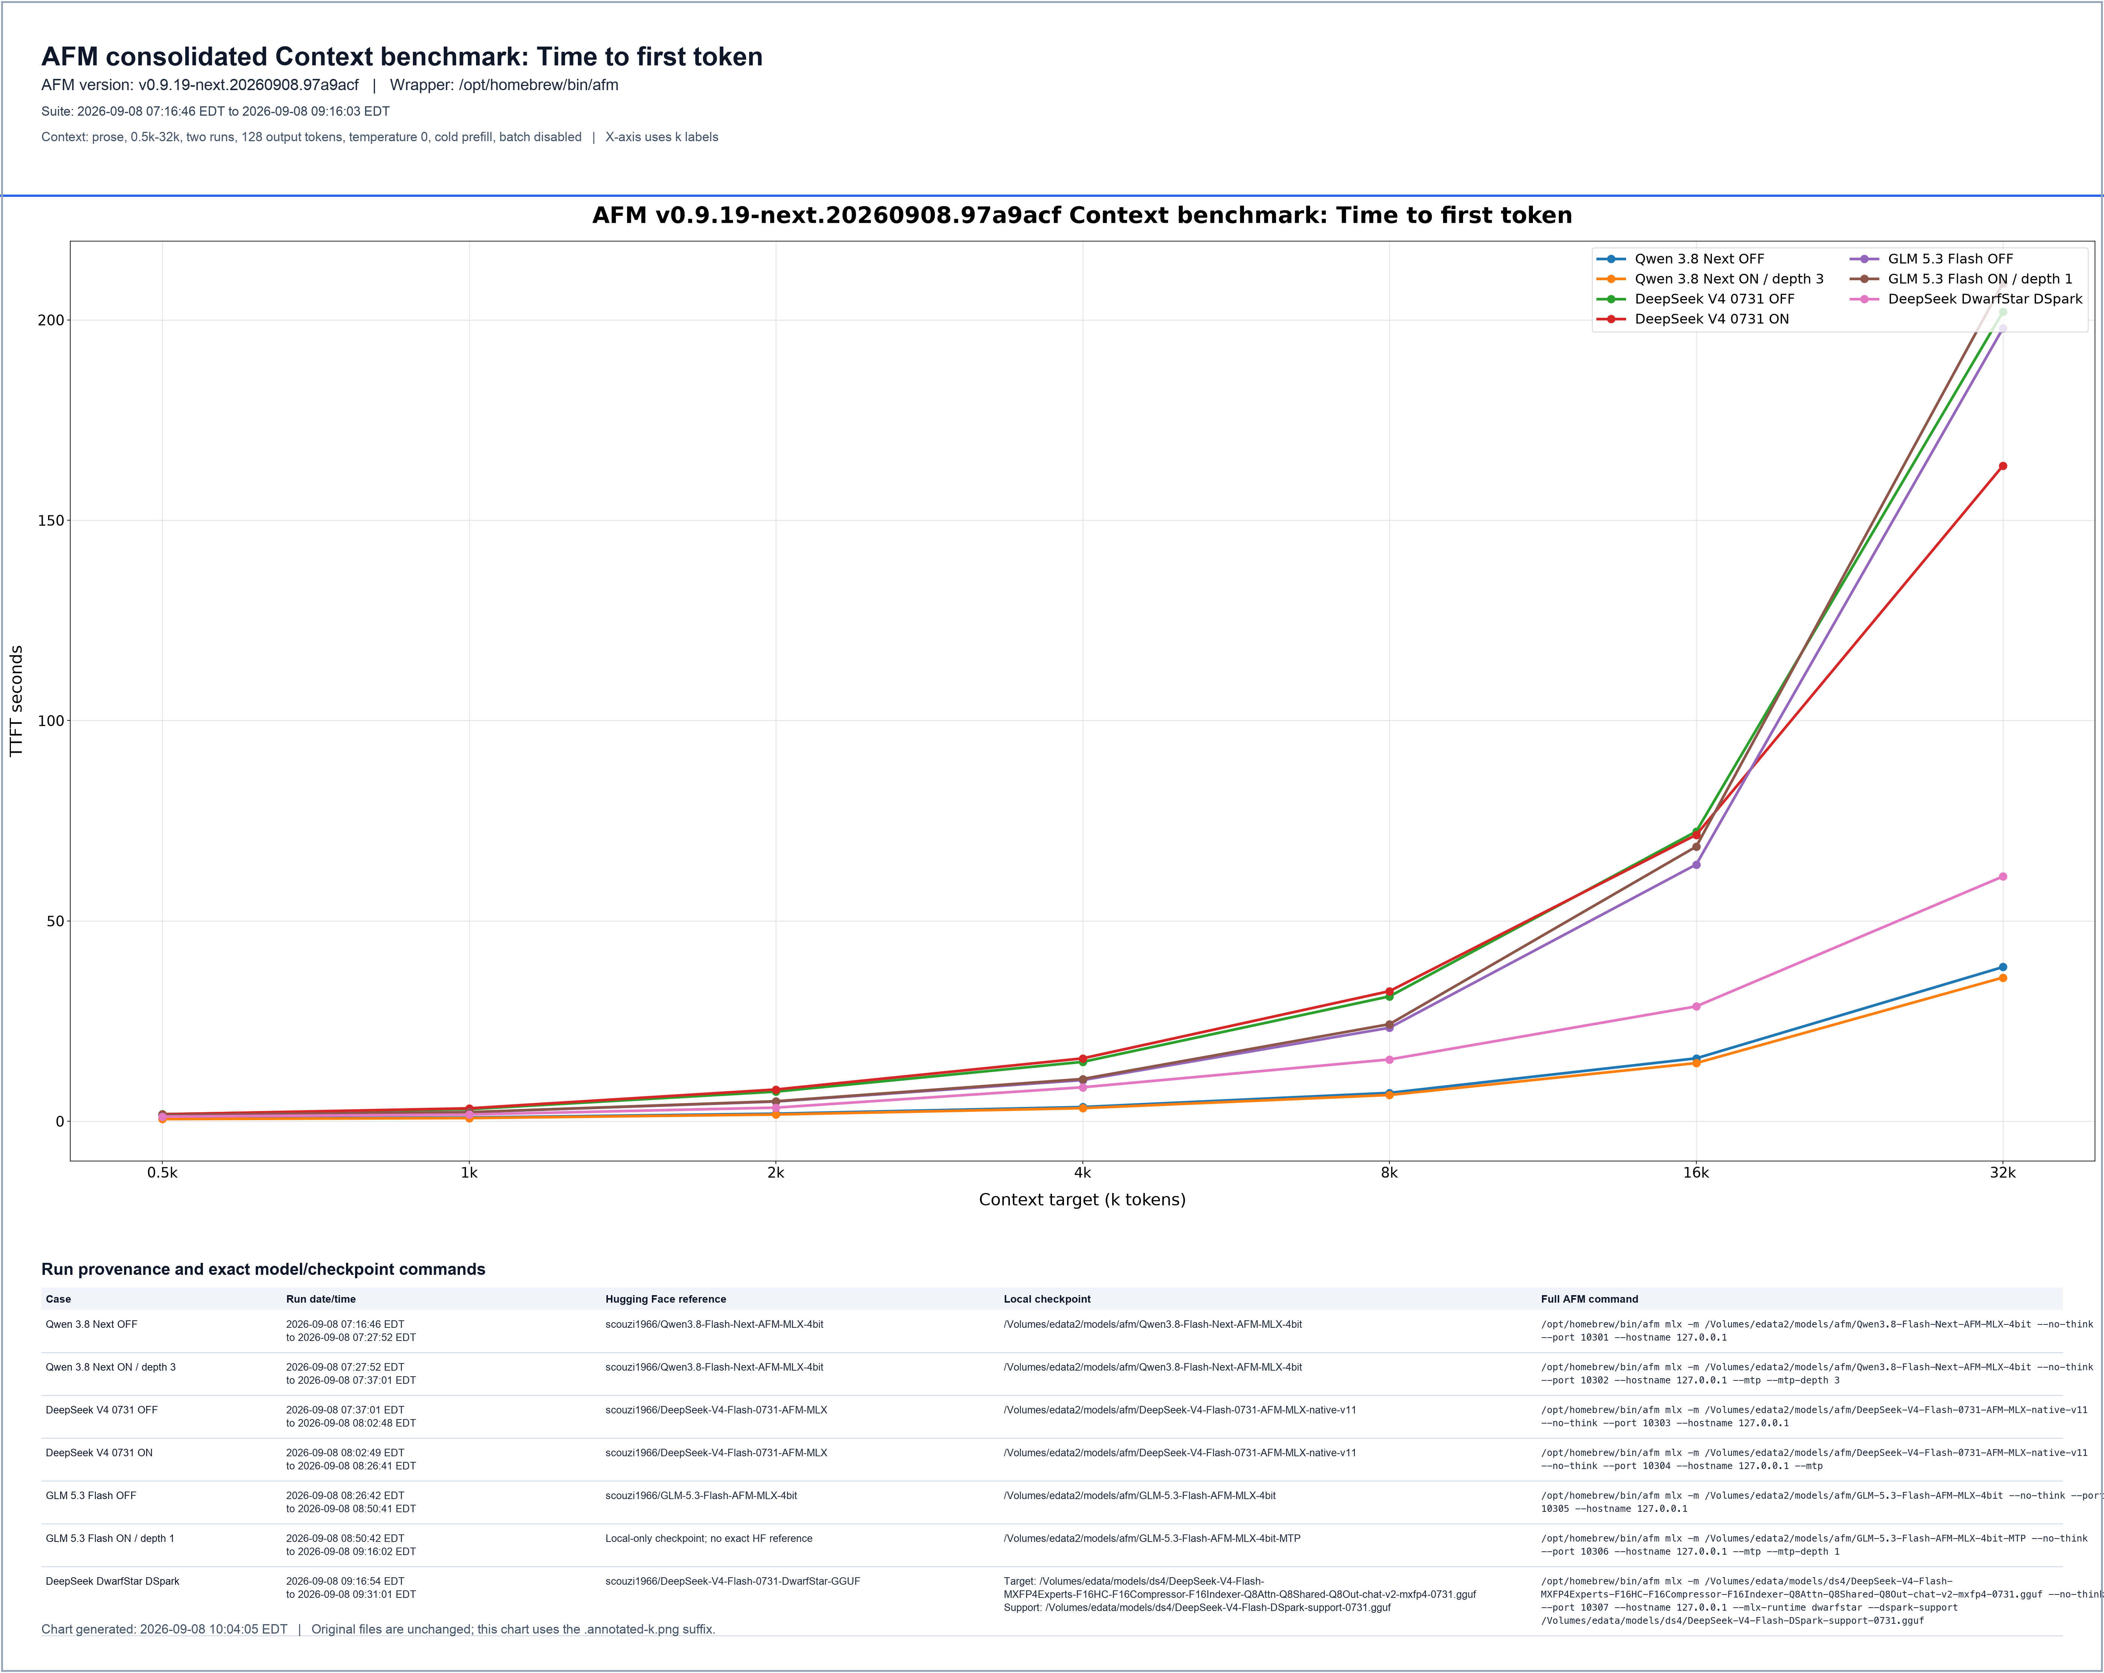Click the "TTFT seconds" y-axis label

16,701
